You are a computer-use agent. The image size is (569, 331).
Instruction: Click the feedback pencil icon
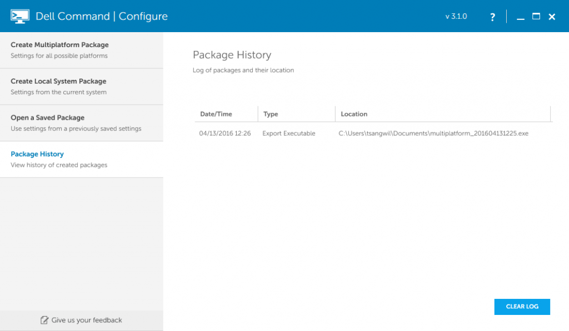(x=44, y=320)
